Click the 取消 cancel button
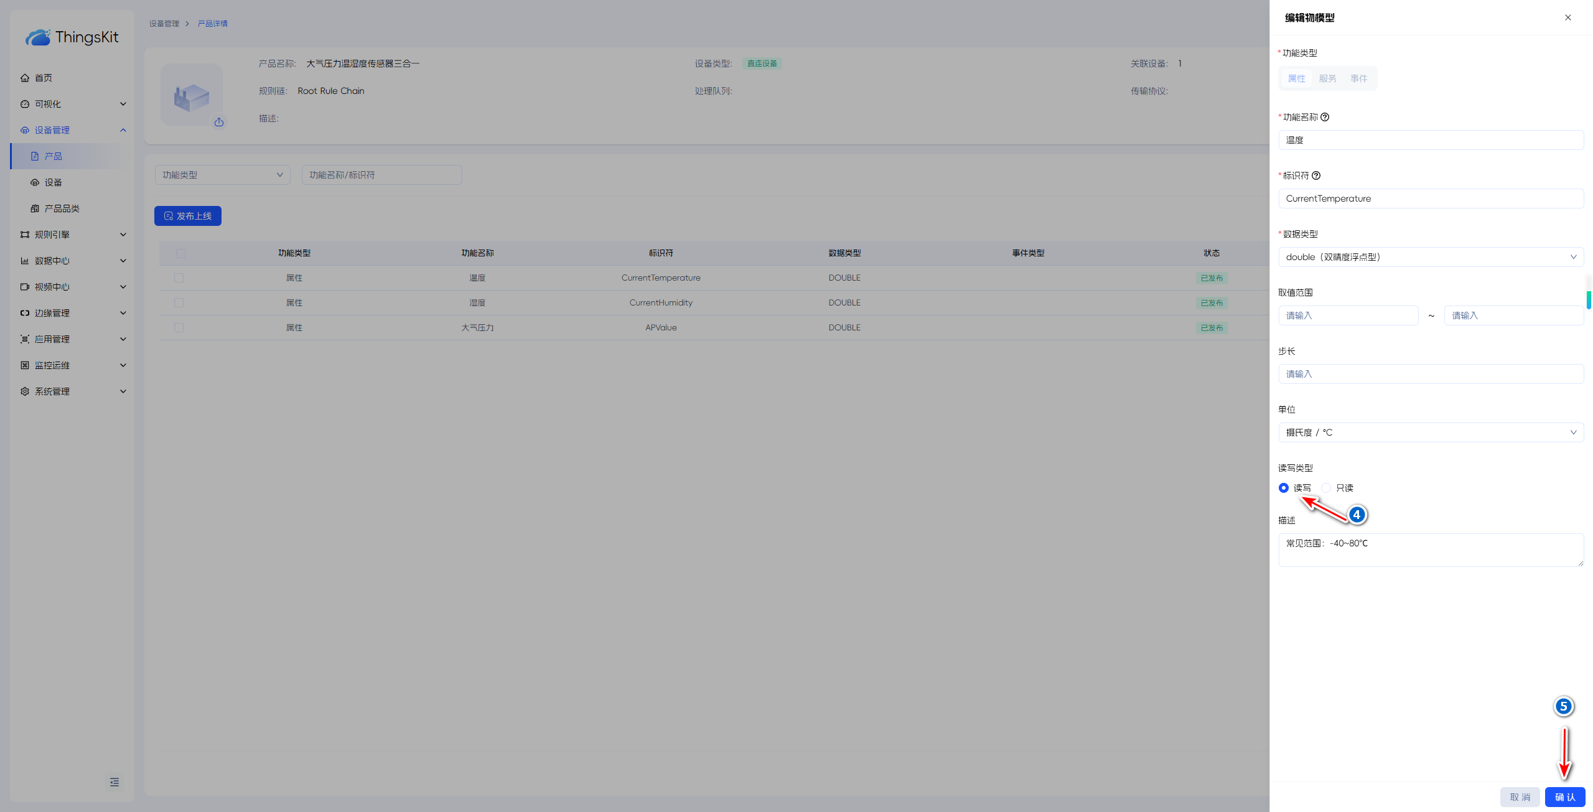The image size is (1593, 812). click(1520, 797)
